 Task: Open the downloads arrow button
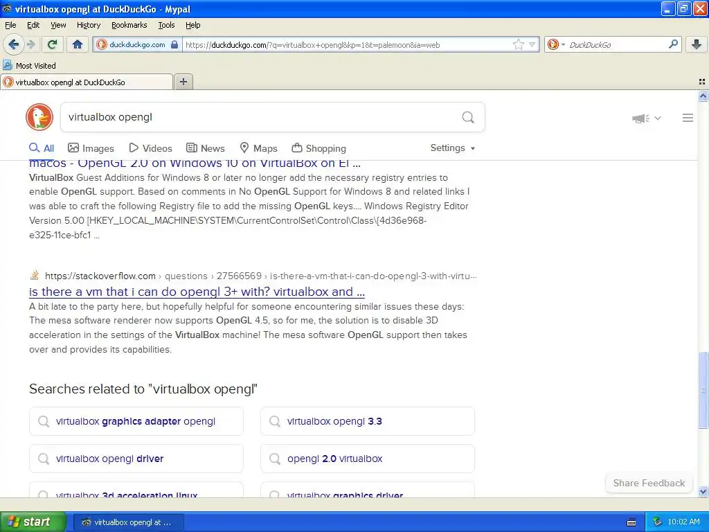point(697,44)
